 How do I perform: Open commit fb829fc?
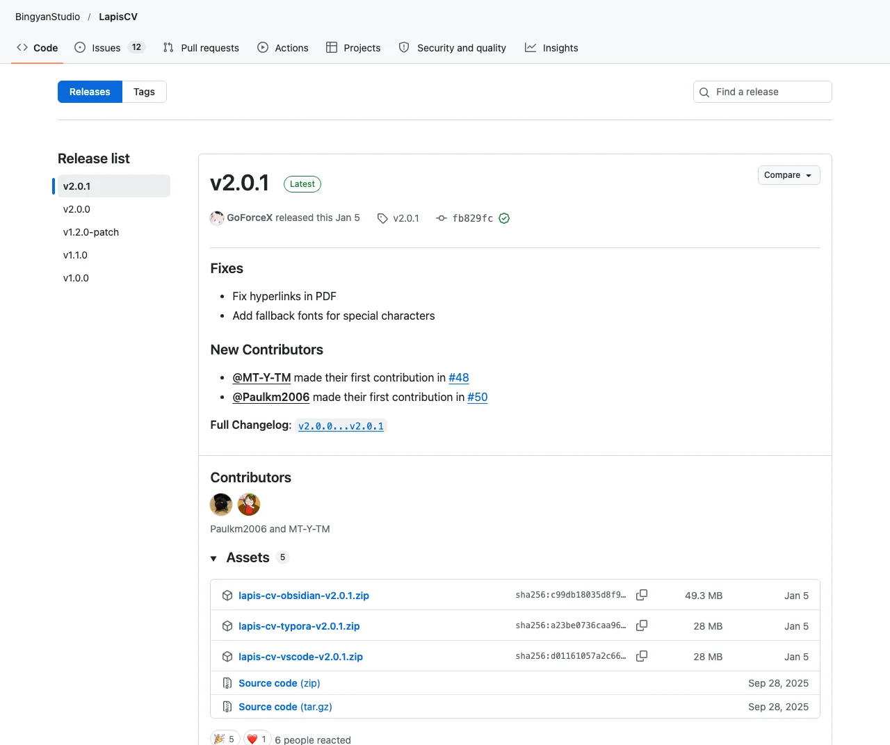tap(472, 218)
